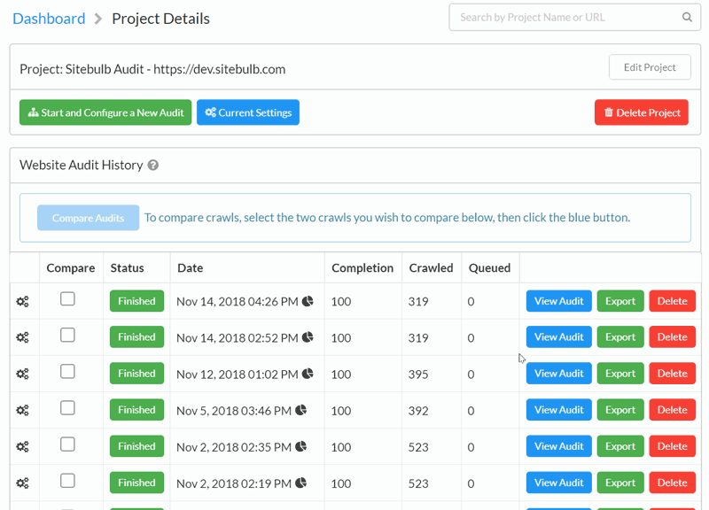Delete the Nov 2 02:35 PM audit
The width and height of the screenshot is (709, 510).
[673, 446]
